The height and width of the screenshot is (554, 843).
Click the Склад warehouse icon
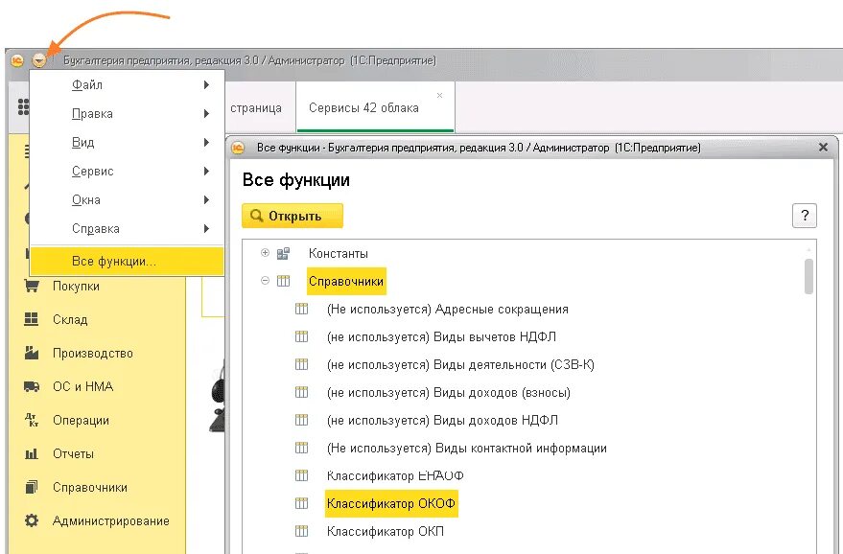[32, 319]
